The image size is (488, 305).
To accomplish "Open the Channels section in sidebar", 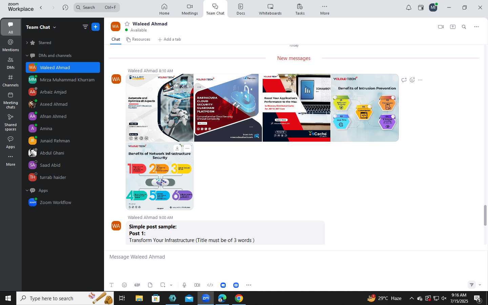I will [x=11, y=81].
